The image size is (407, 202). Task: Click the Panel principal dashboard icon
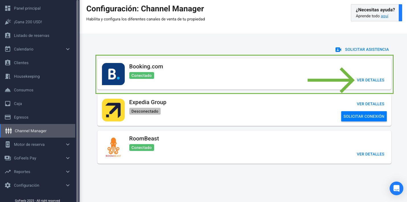pyautogui.click(x=8, y=8)
